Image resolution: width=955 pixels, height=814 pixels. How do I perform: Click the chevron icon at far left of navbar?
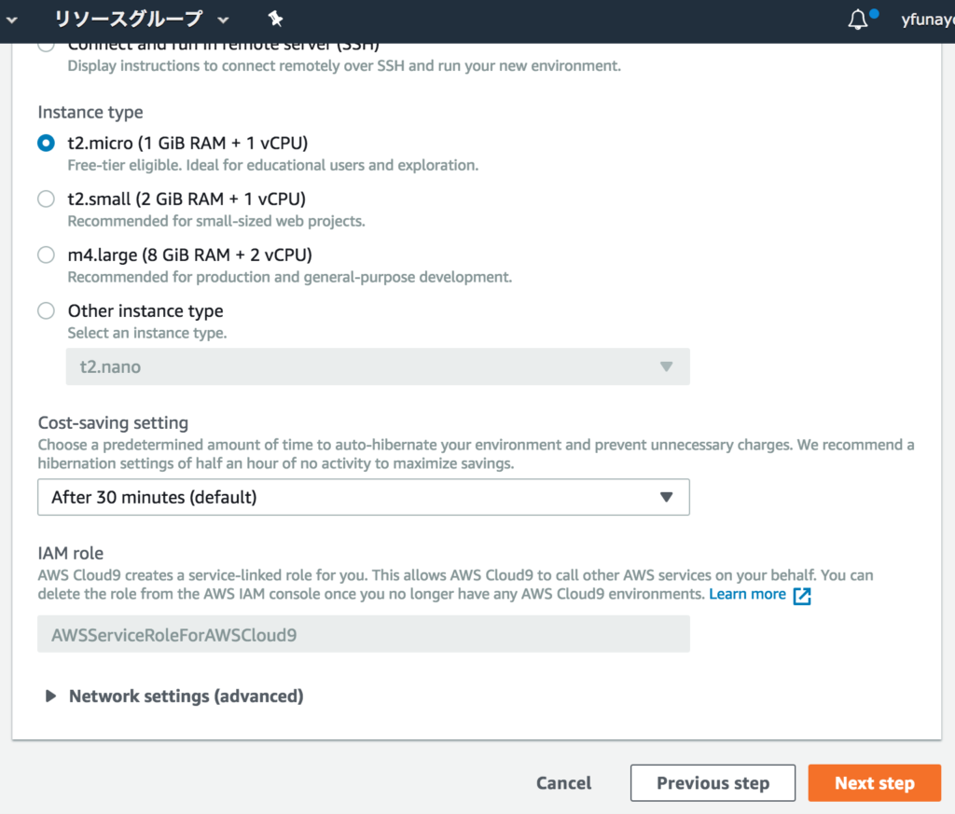click(x=11, y=18)
